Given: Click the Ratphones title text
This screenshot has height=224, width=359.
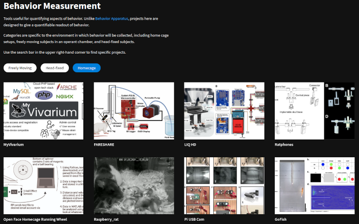Looking at the screenshot, I should coord(284,145).
